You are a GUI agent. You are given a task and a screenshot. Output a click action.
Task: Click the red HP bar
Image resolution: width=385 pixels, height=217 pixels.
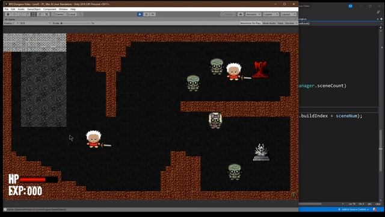(x=32, y=180)
